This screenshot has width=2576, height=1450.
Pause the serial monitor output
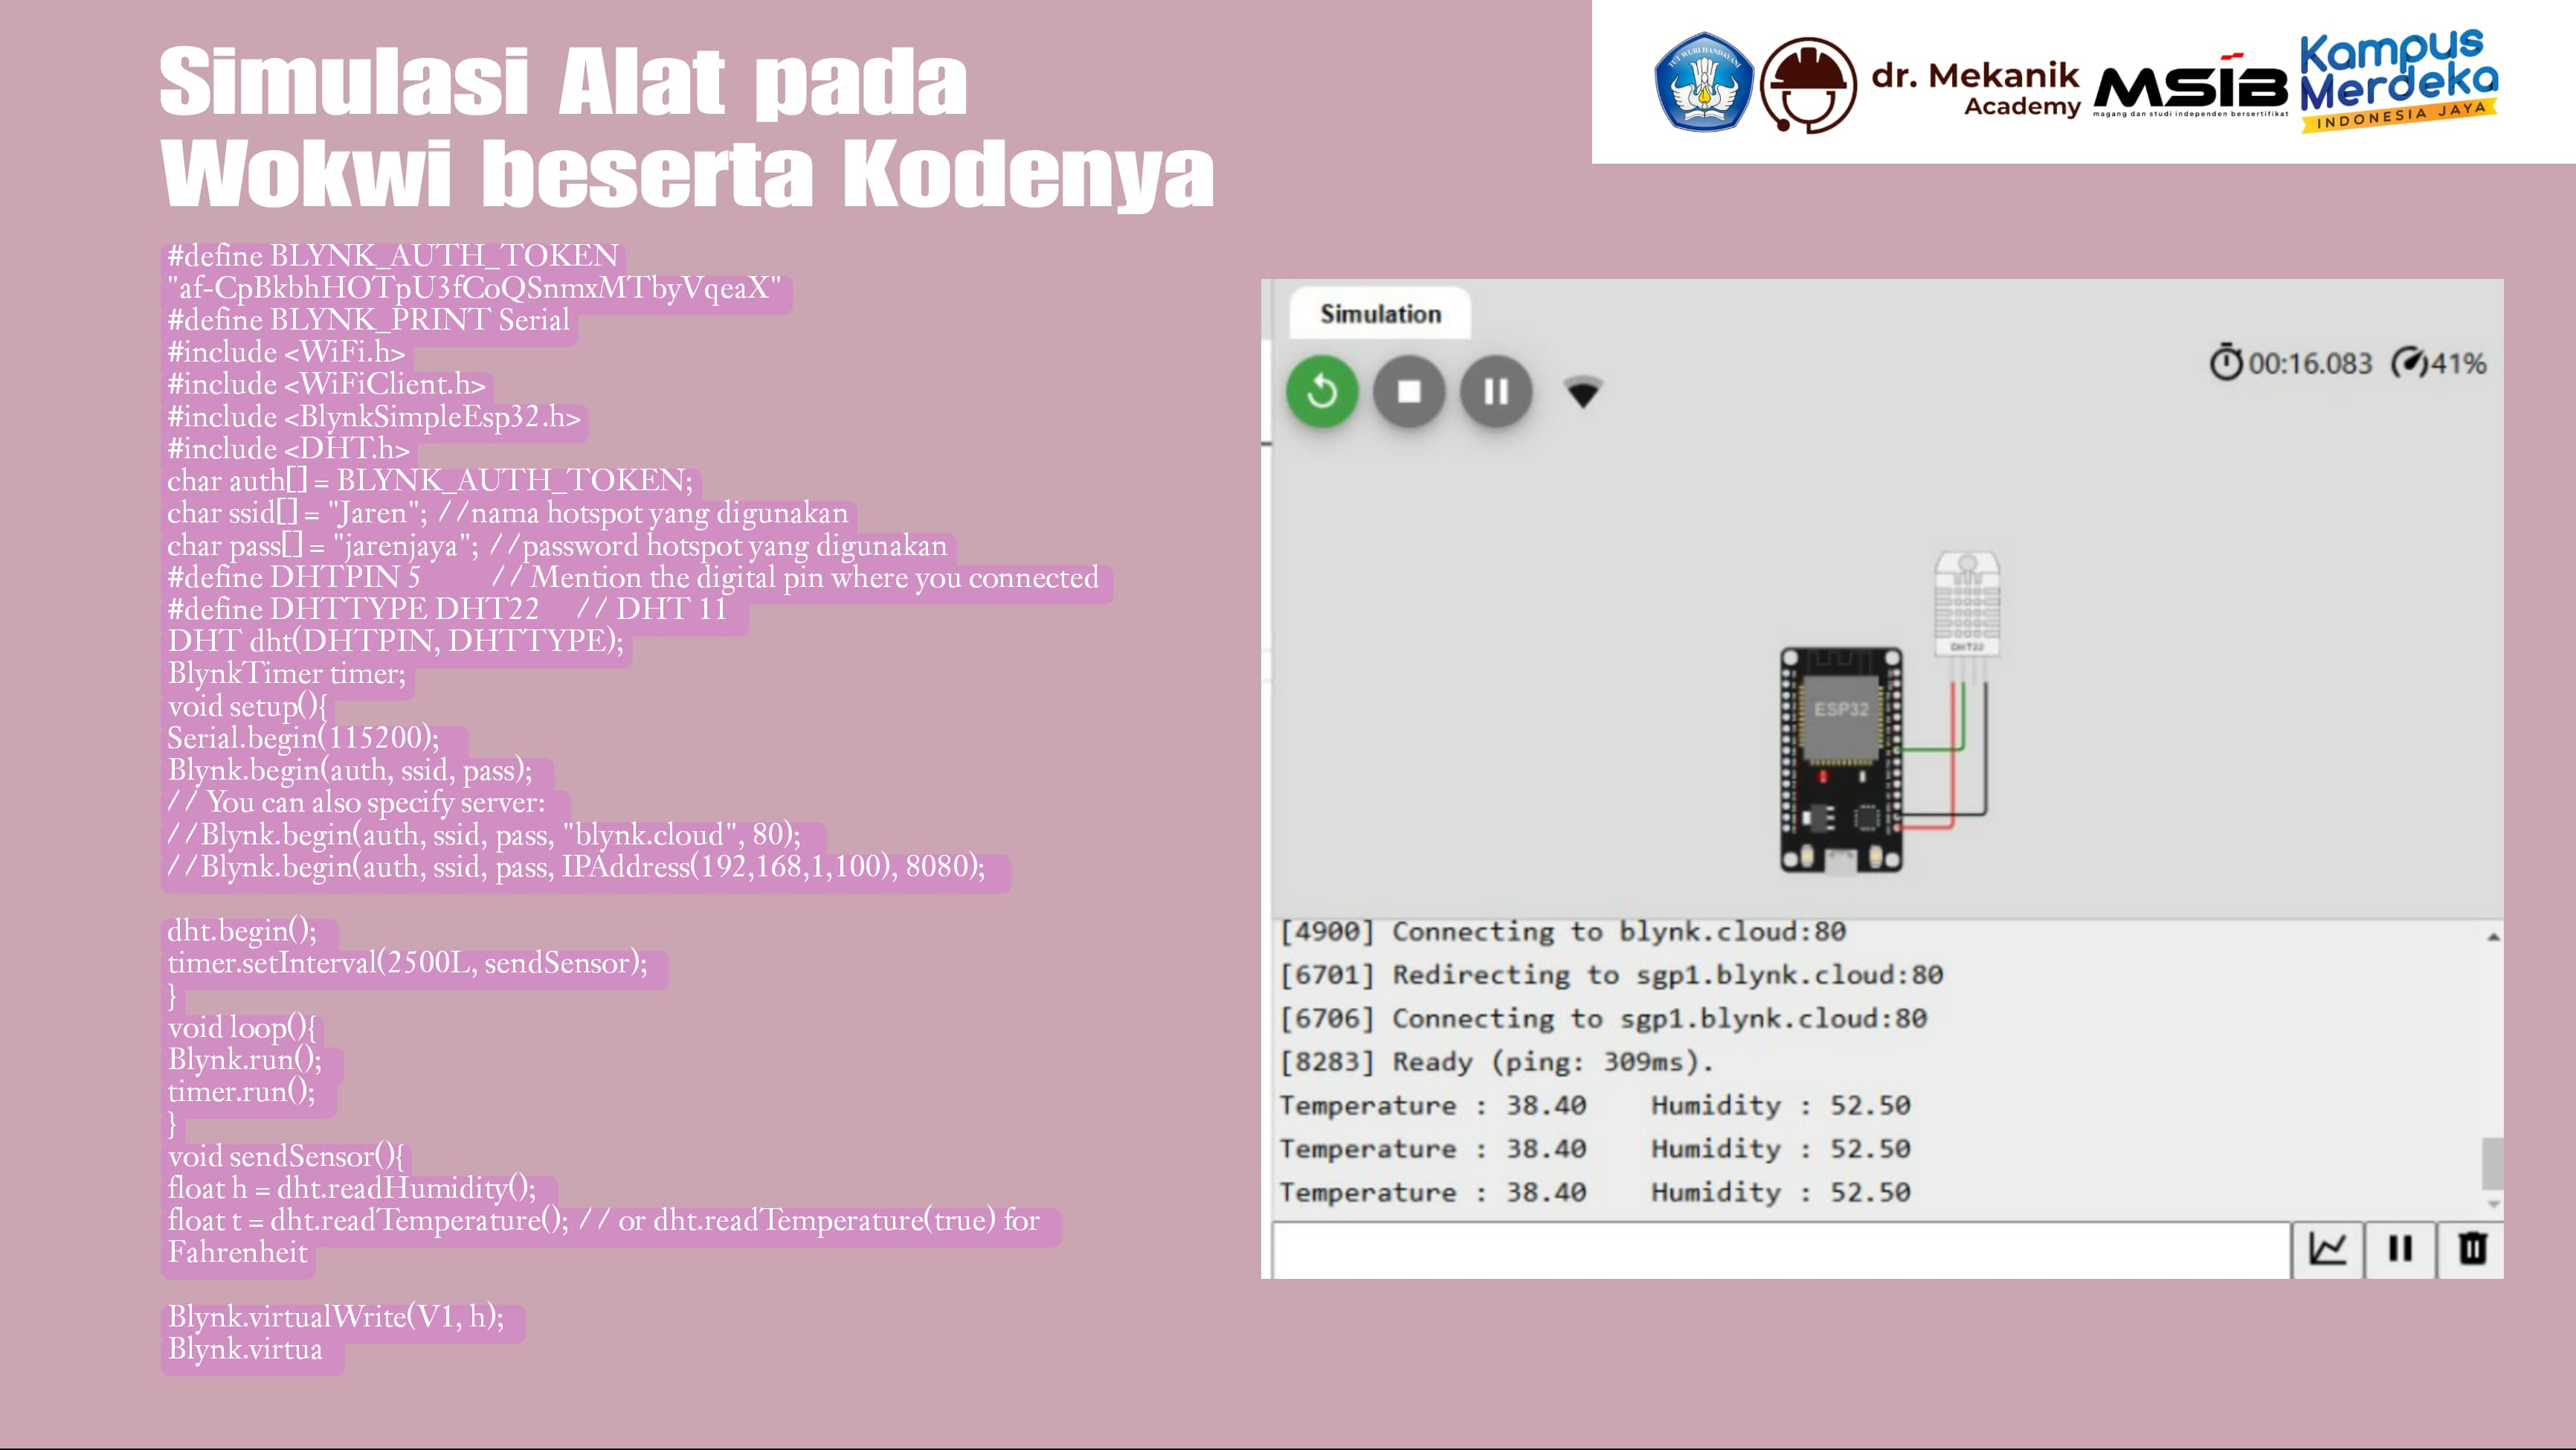pyautogui.click(x=2400, y=1249)
